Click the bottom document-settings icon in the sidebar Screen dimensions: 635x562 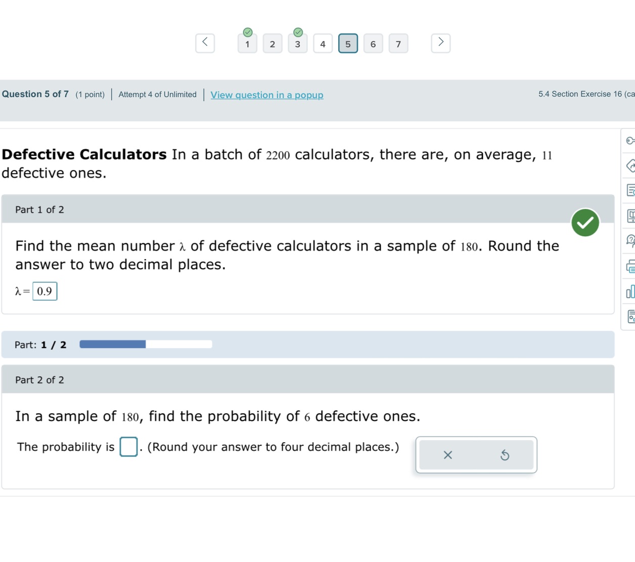[x=630, y=316]
